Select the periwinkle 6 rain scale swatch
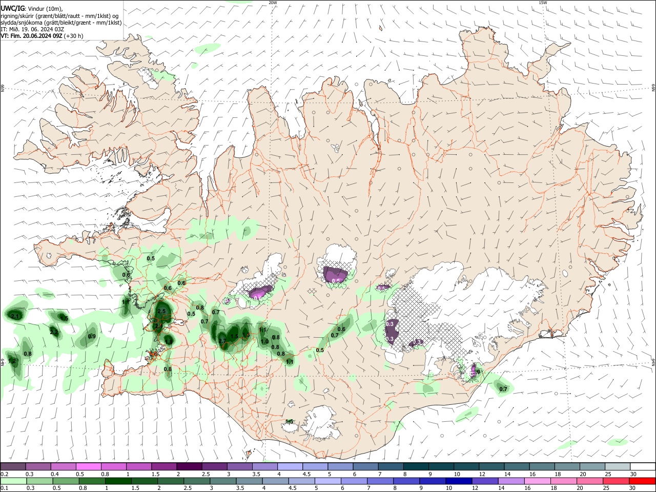This screenshot has height=492, width=656. (x=354, y=481)
